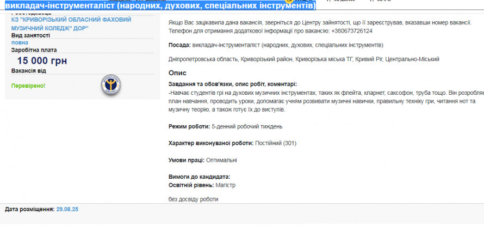
Task: Click the "Посада:" field label
Action: [x=179, y=45]
